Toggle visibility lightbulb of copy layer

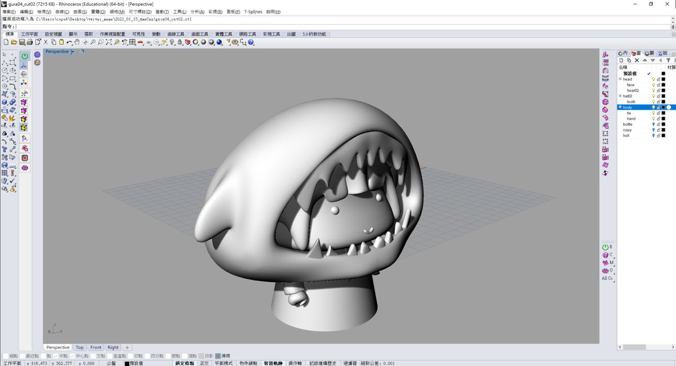point(653,130)
